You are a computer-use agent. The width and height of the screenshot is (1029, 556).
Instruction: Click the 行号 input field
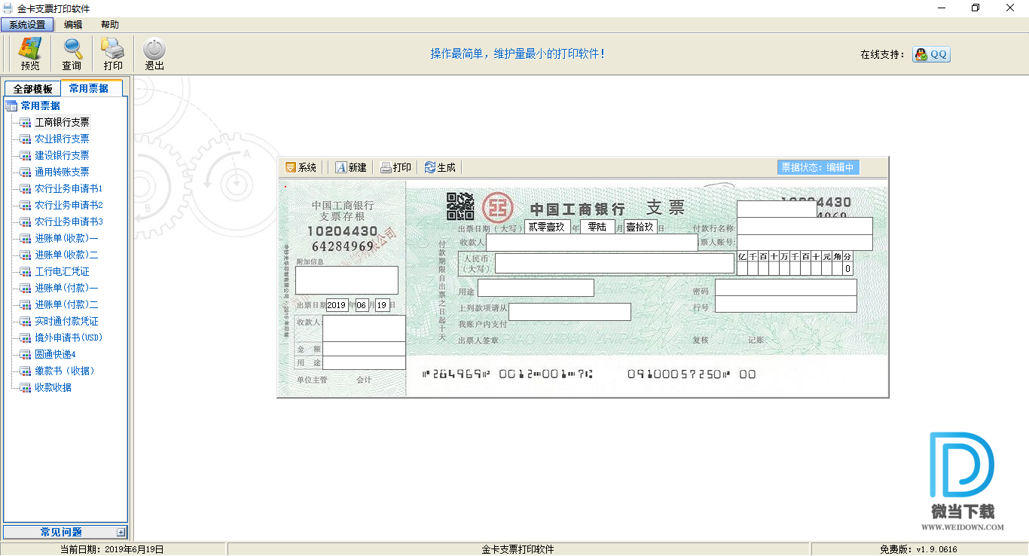tap(786, 304)
